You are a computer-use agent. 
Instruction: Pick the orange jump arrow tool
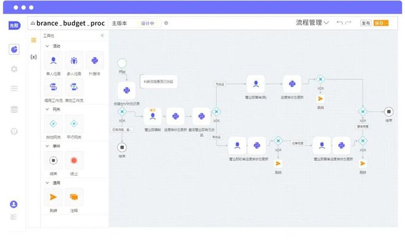pos(53,197)
